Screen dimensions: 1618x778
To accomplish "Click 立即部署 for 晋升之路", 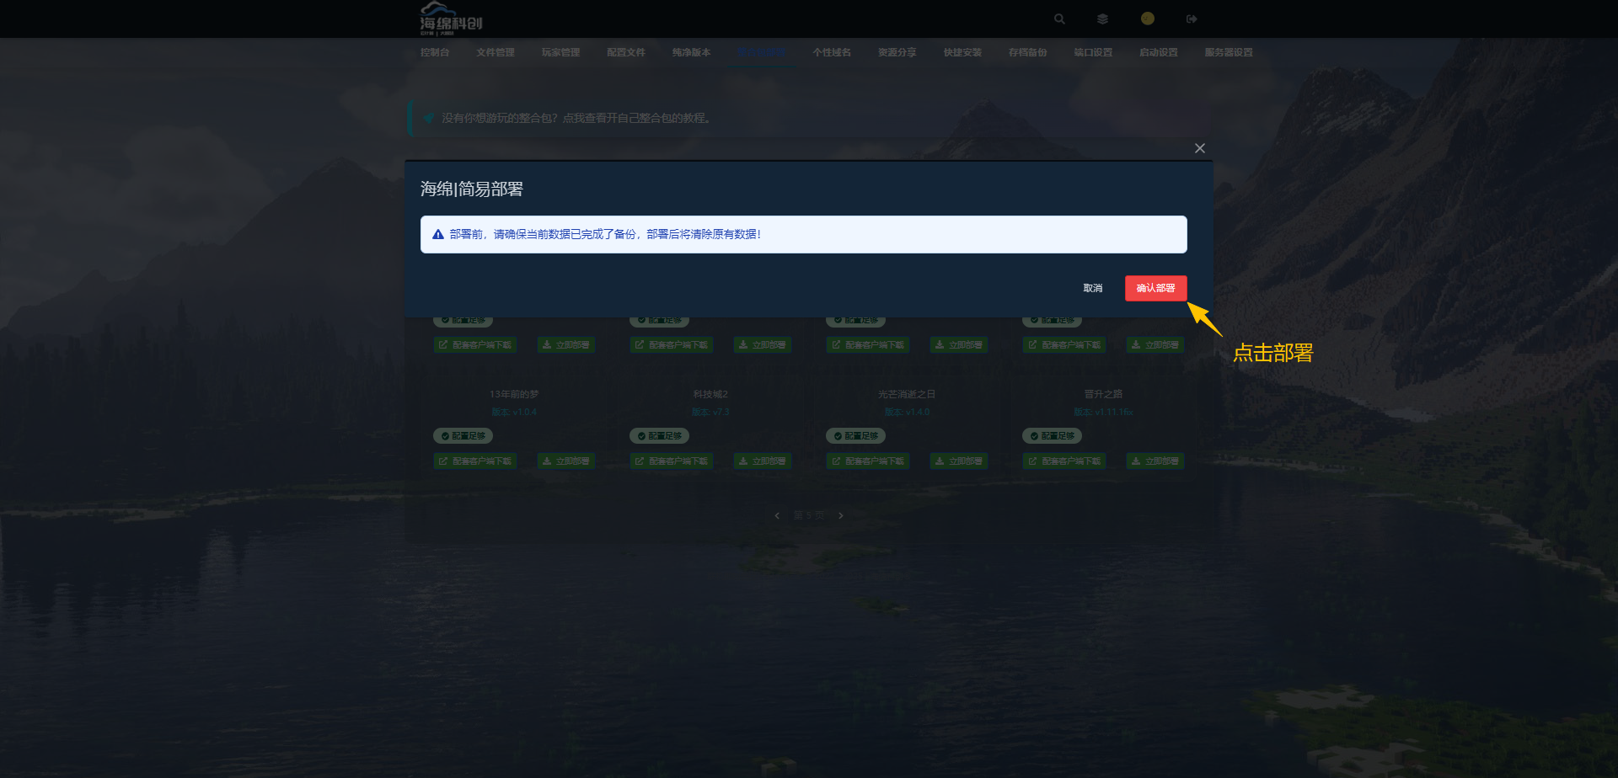I will coord(1155,461).
